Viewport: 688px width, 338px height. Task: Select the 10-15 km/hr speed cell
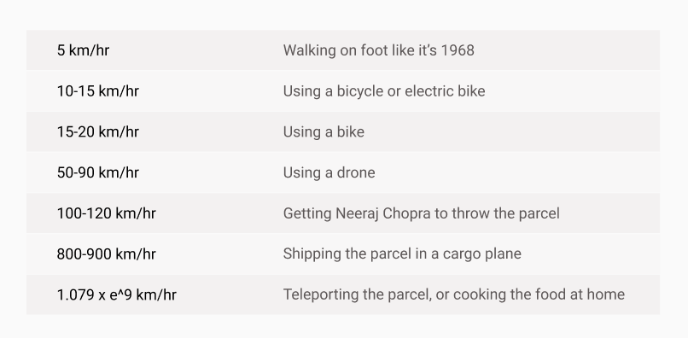pos(98,90)
